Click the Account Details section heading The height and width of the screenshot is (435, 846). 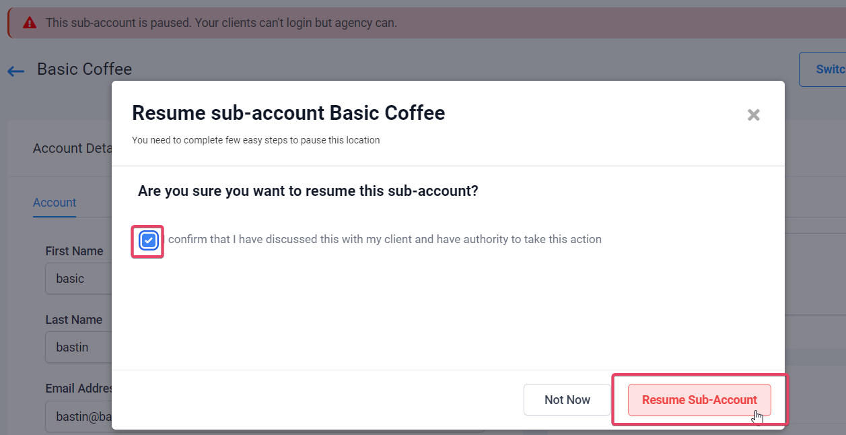click(x=72, y=148)
